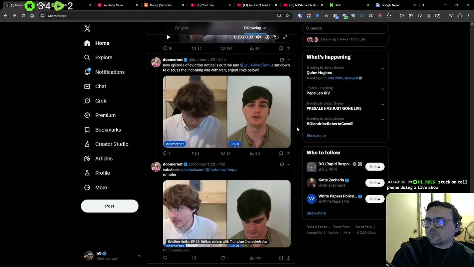Open more options on eviction notice post
The width and height of the screenshot is (474, 267).
point(288,60)
